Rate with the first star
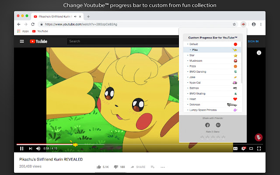Screen dimensions: 280x175 (x=202, y=137)
